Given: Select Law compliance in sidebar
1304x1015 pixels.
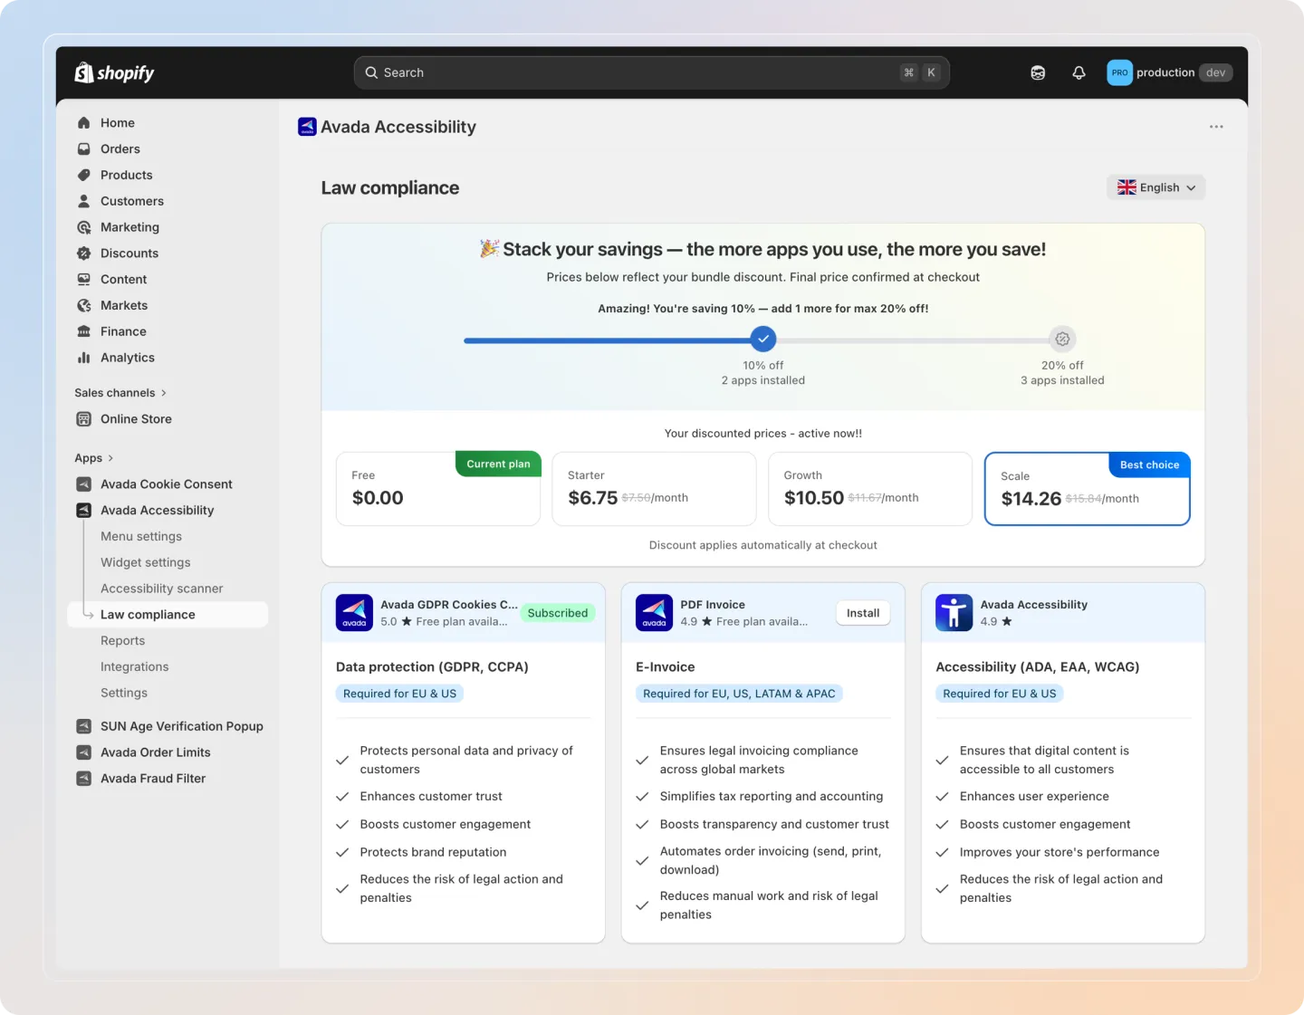Looking at the screenshot, I should tap(168, 615).
